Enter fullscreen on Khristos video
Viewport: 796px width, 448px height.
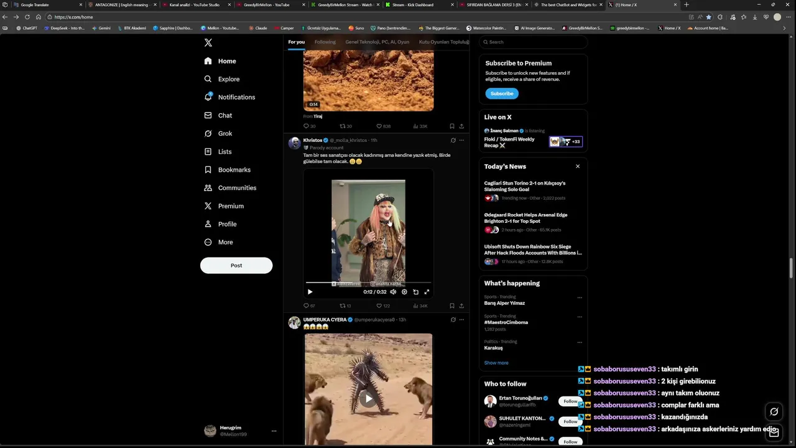click(427, 292)
